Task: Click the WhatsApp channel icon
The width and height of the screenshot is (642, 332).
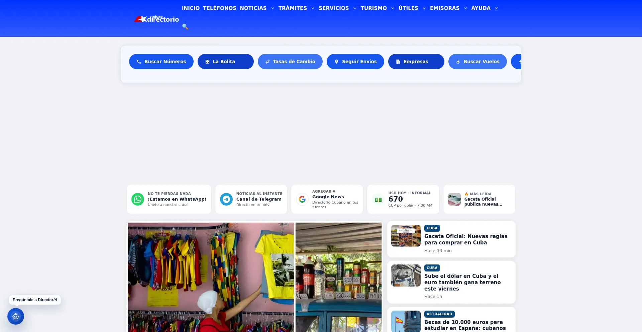Action: point(138,199)
